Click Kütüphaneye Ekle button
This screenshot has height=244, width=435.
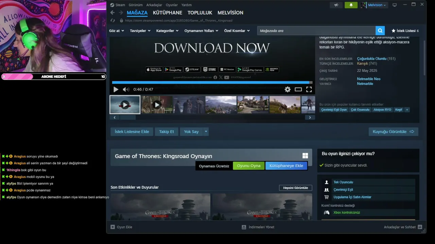point(286,166)
